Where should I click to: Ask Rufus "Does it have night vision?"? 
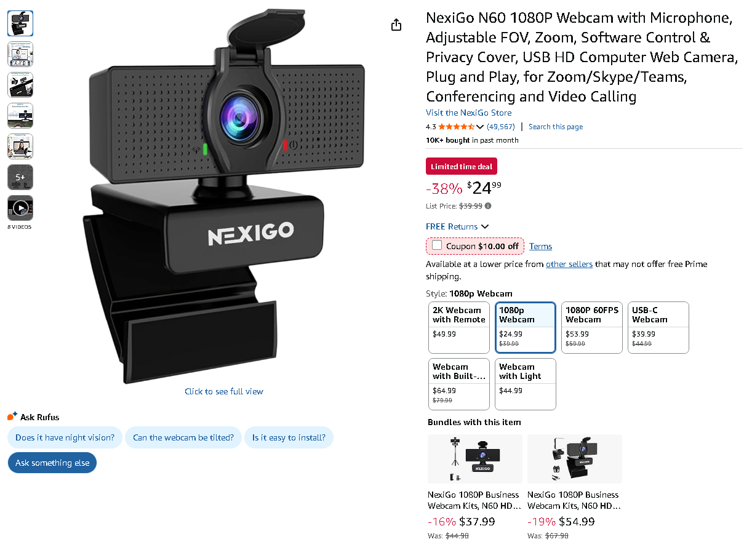[65, 437]
